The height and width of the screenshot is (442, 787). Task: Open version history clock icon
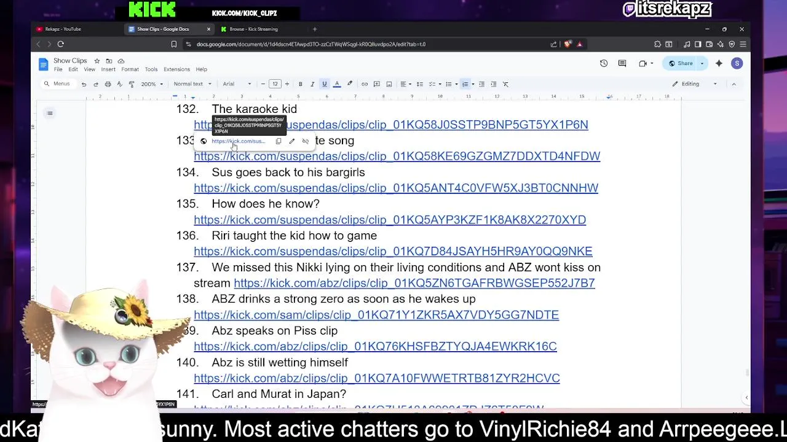604,63
